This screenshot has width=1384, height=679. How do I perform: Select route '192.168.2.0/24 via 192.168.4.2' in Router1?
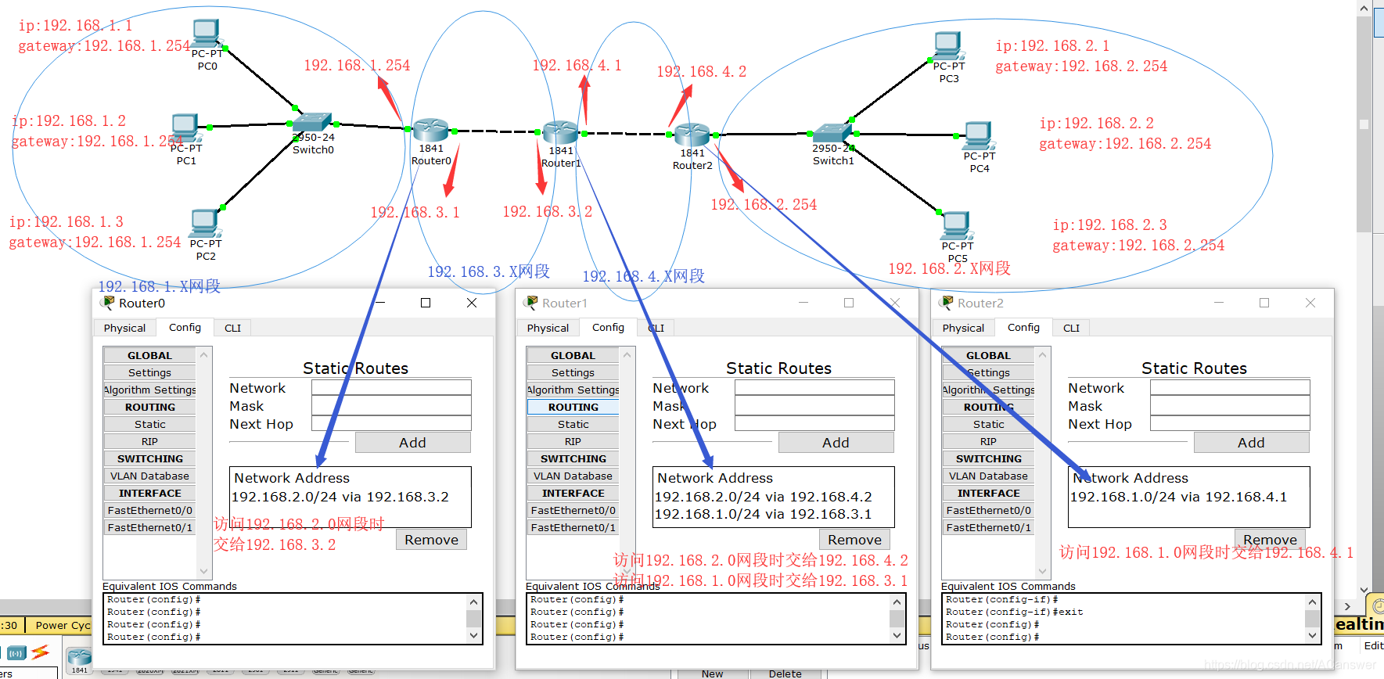click(763, 497)
